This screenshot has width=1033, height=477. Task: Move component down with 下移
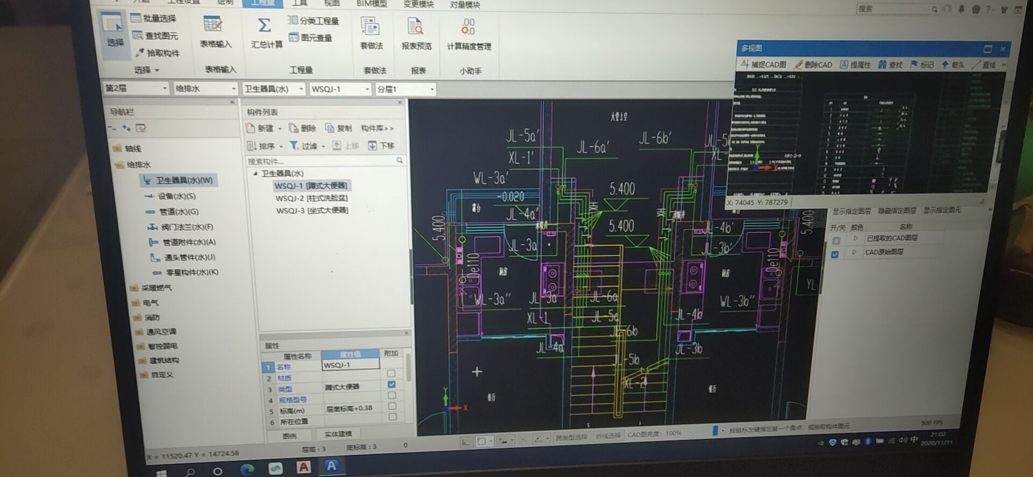[381, 146]
